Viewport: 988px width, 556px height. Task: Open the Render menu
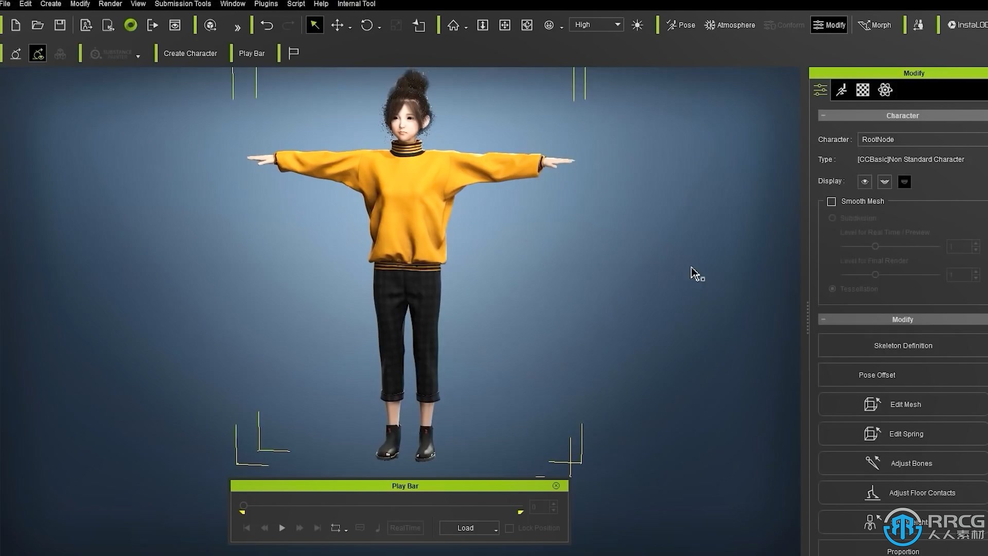coord(110,4)
